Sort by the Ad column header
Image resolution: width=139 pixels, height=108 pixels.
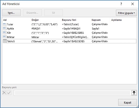tap(17, 20)
